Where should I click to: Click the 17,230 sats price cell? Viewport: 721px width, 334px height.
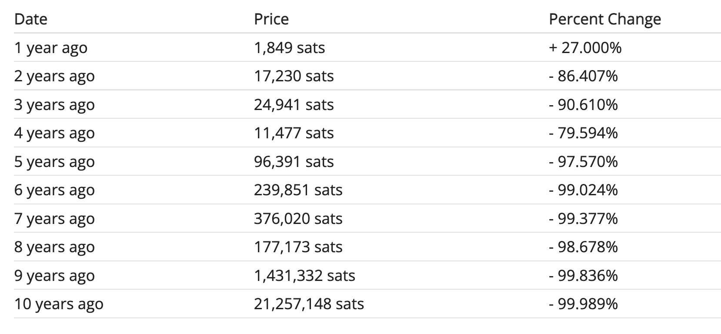[294, 76]
